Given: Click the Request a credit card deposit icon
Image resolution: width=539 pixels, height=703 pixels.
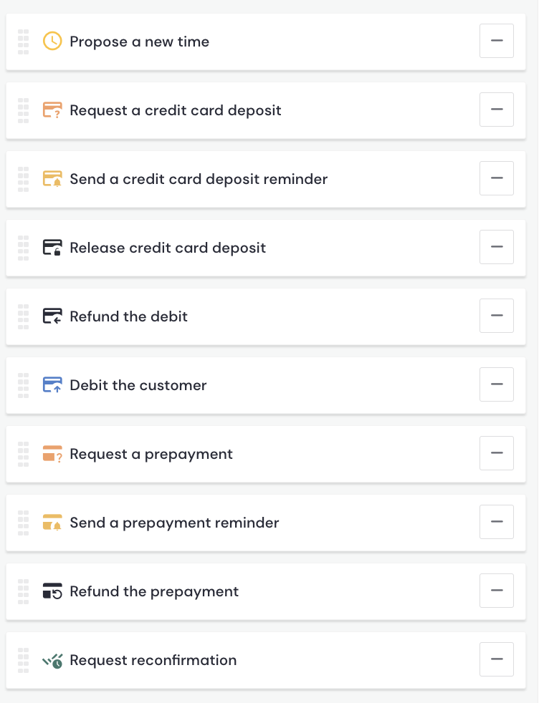Looking at the screenshot, I should (52, 110).
